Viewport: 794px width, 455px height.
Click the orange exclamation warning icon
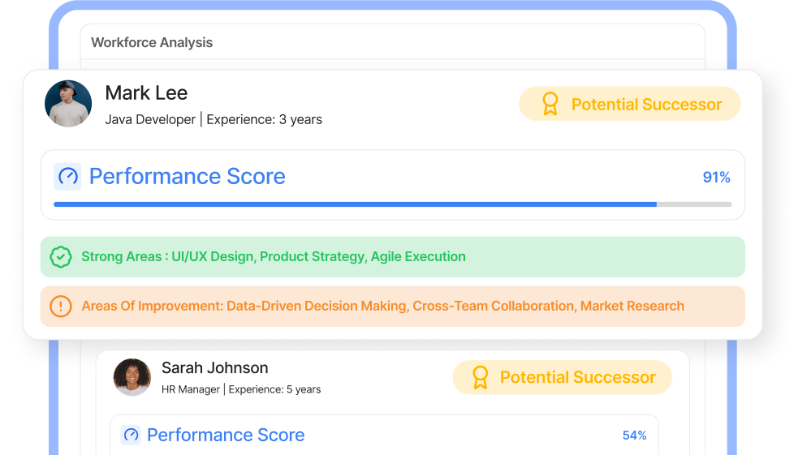61,307
